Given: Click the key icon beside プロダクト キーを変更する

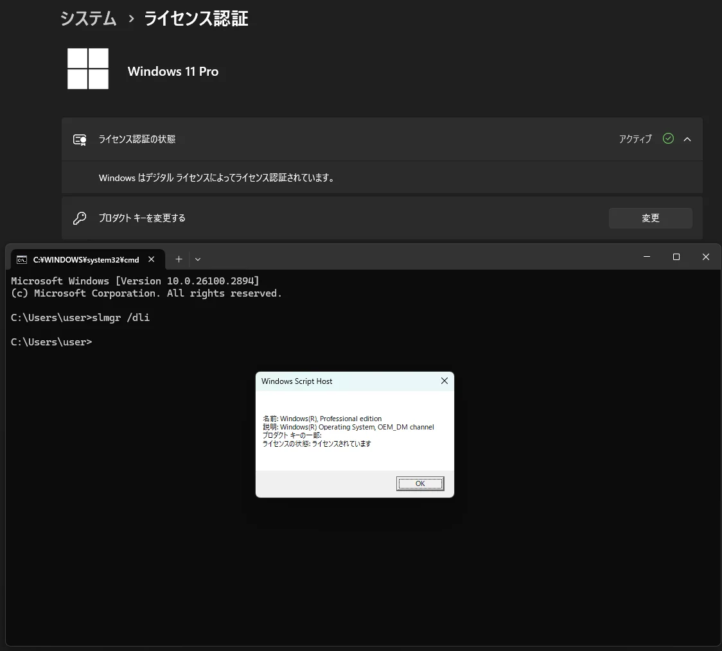Looking at the screenshot, I should 80,218.
